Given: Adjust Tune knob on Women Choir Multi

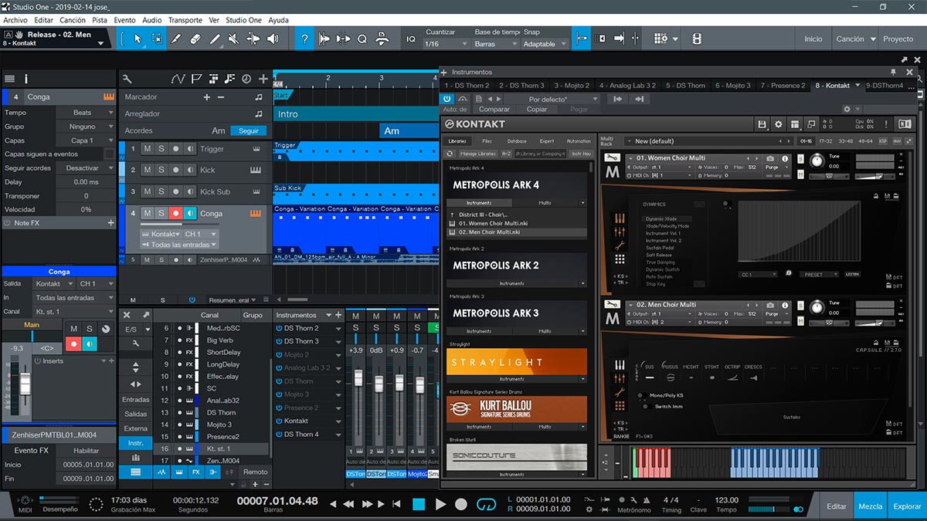Looking at the screenshot, I should [817, 161].
